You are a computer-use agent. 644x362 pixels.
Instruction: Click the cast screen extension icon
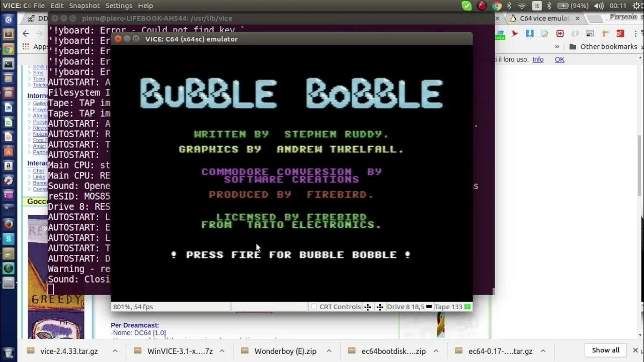[590, 34]
